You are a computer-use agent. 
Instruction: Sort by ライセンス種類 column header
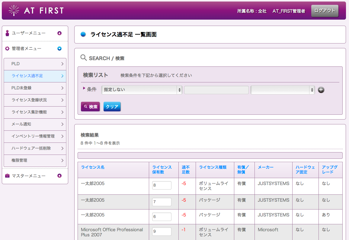click(x=213, y=167)
